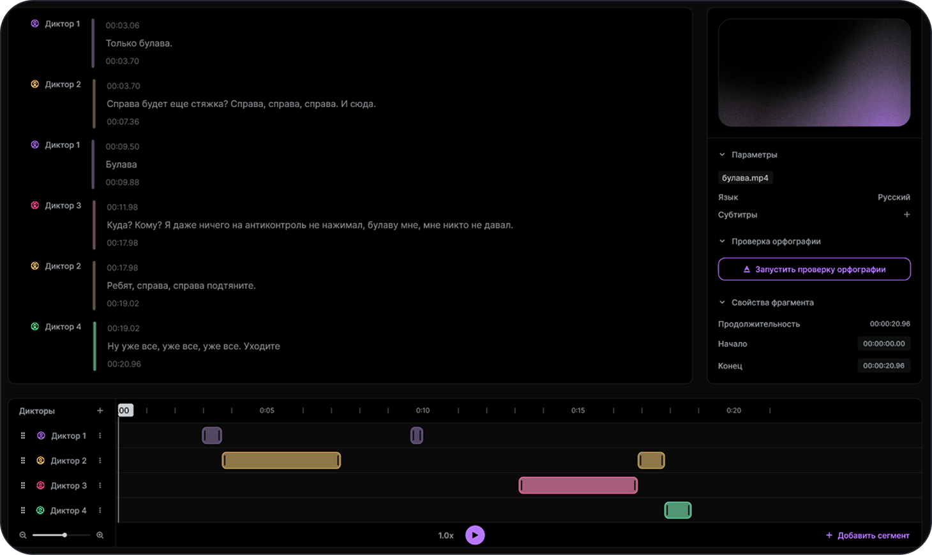Click Добавить сегмент to add a segment
This screenshot has height=555, width=932.
[868, 535]
